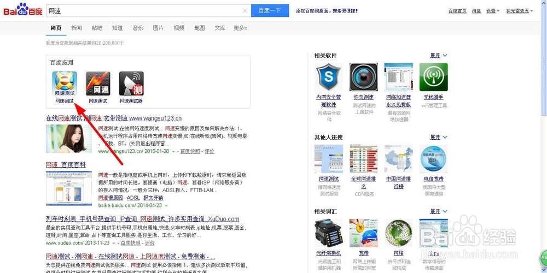
Task: Open the 网络 globe thumbnail
Action: click(x=398, y=233)
